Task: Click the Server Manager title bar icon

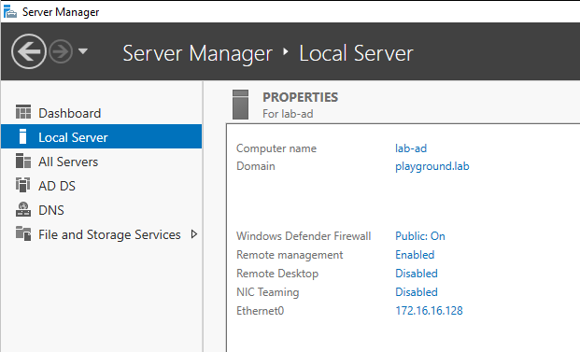Action: pyautogui.click(x=10, y=11)
